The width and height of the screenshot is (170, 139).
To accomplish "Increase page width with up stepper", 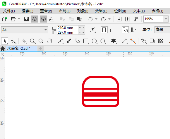I will [83, 28].
